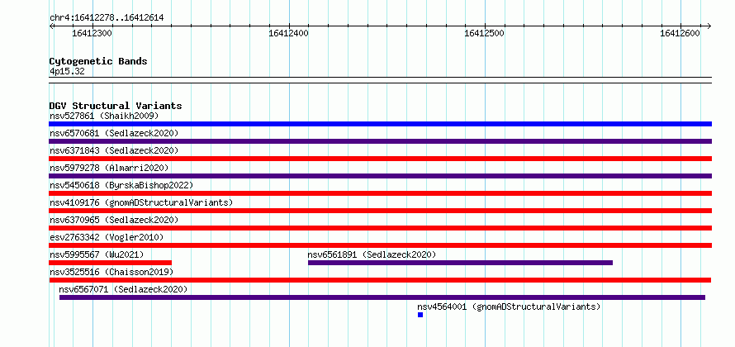Viewport: 735px width, 347px height.
Task: Open the nsv6567071 (Sedlazeck2020) label
Action: pyautogui.click(x=123, y=289)
